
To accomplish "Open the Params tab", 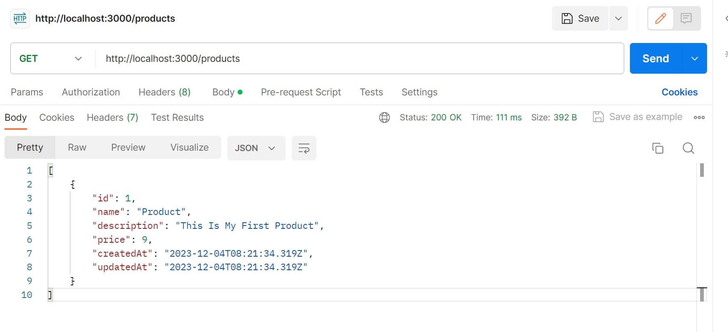I will [x=27, y=92].
